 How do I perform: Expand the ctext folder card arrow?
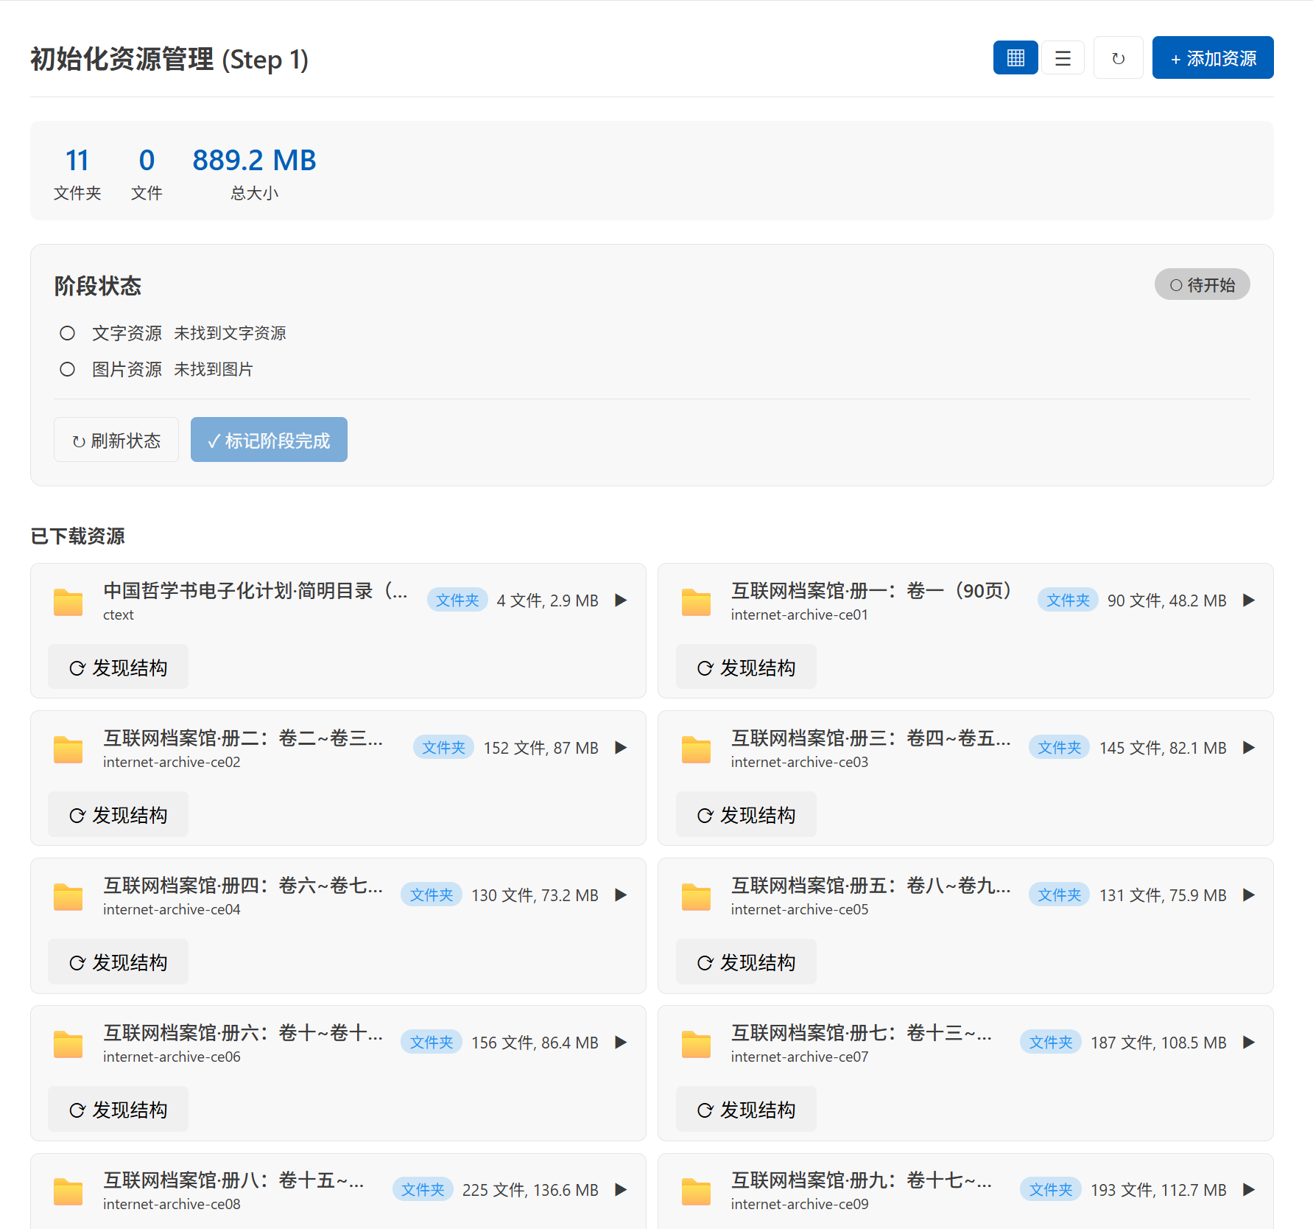point(621,601)
